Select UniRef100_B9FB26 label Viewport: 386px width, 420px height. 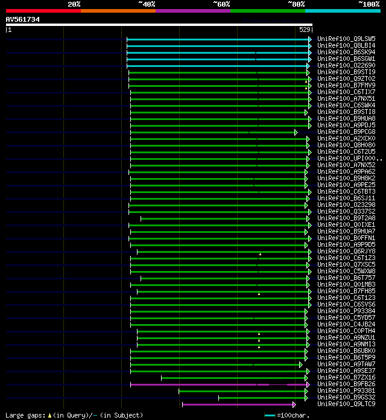click(346, 384)
